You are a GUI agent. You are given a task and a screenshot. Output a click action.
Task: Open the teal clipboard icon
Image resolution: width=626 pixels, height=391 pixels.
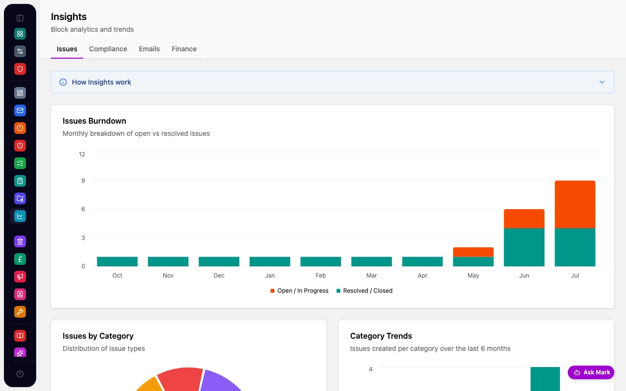(x=20, y=181)
